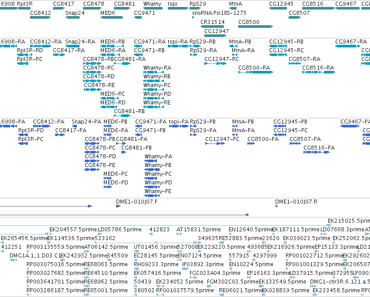370x297 pixels.
Task: Select BAC end DME1-010J07.F
Action: (137, 202)
